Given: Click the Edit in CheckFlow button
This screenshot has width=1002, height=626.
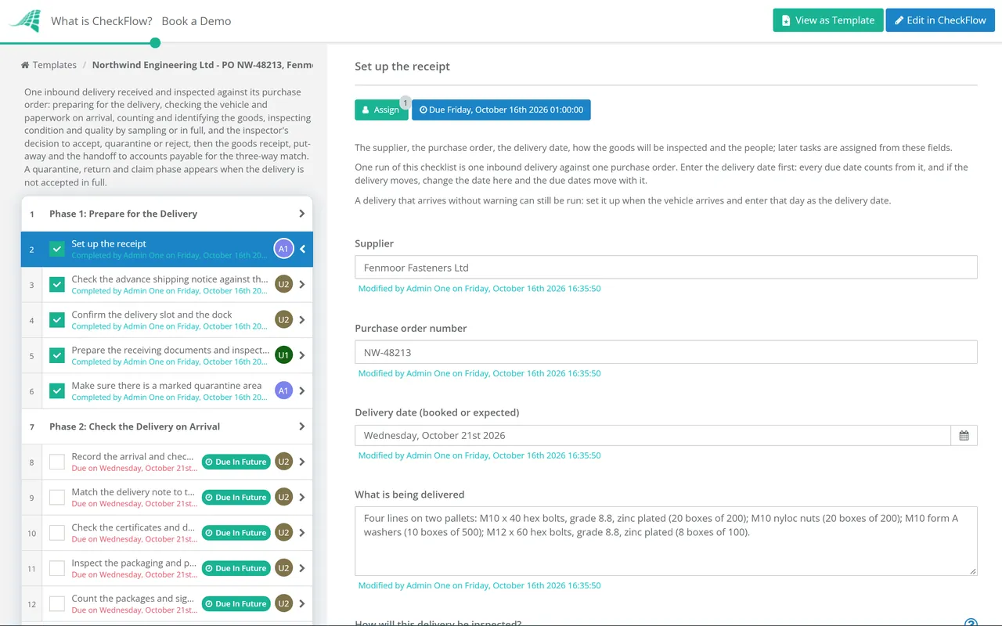Looking at the screenshot, I should click(x=940, y=20).
